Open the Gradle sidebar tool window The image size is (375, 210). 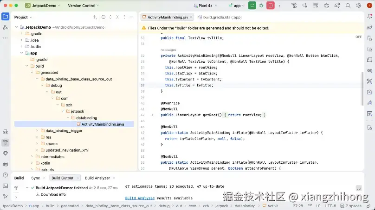tap(370, 27)
